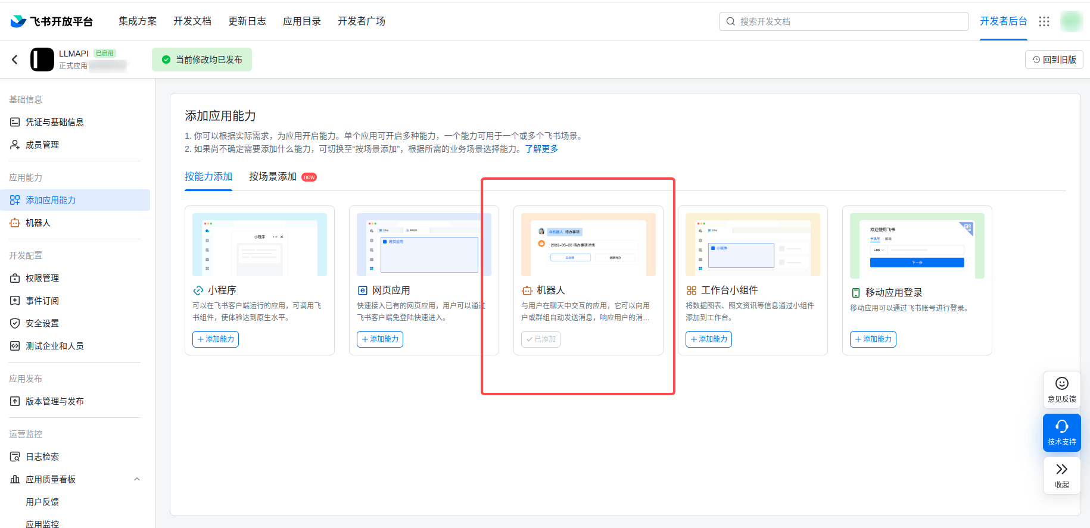Open 集成方案 in top navigation
This screenshot has height=528, width=1090.
(x=138, y=21)
